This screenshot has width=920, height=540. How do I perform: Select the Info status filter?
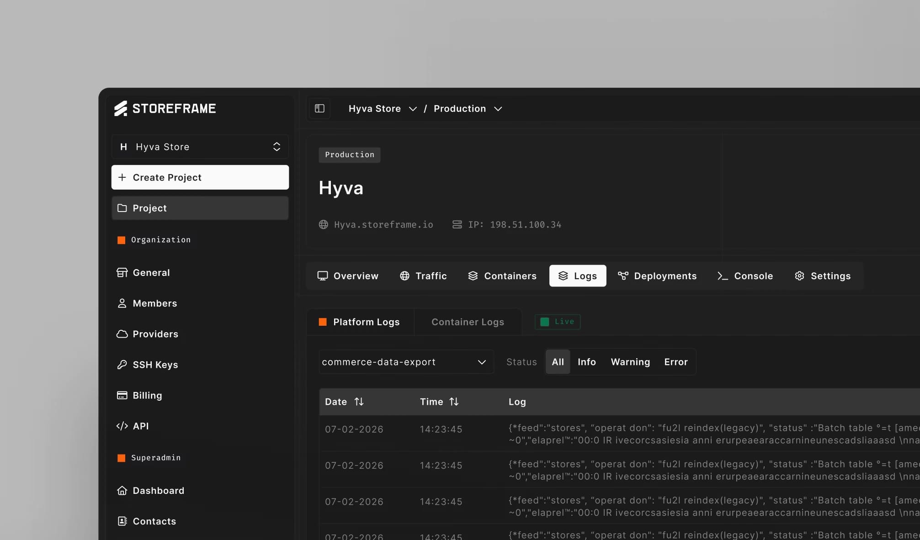(x=587, y=362)
